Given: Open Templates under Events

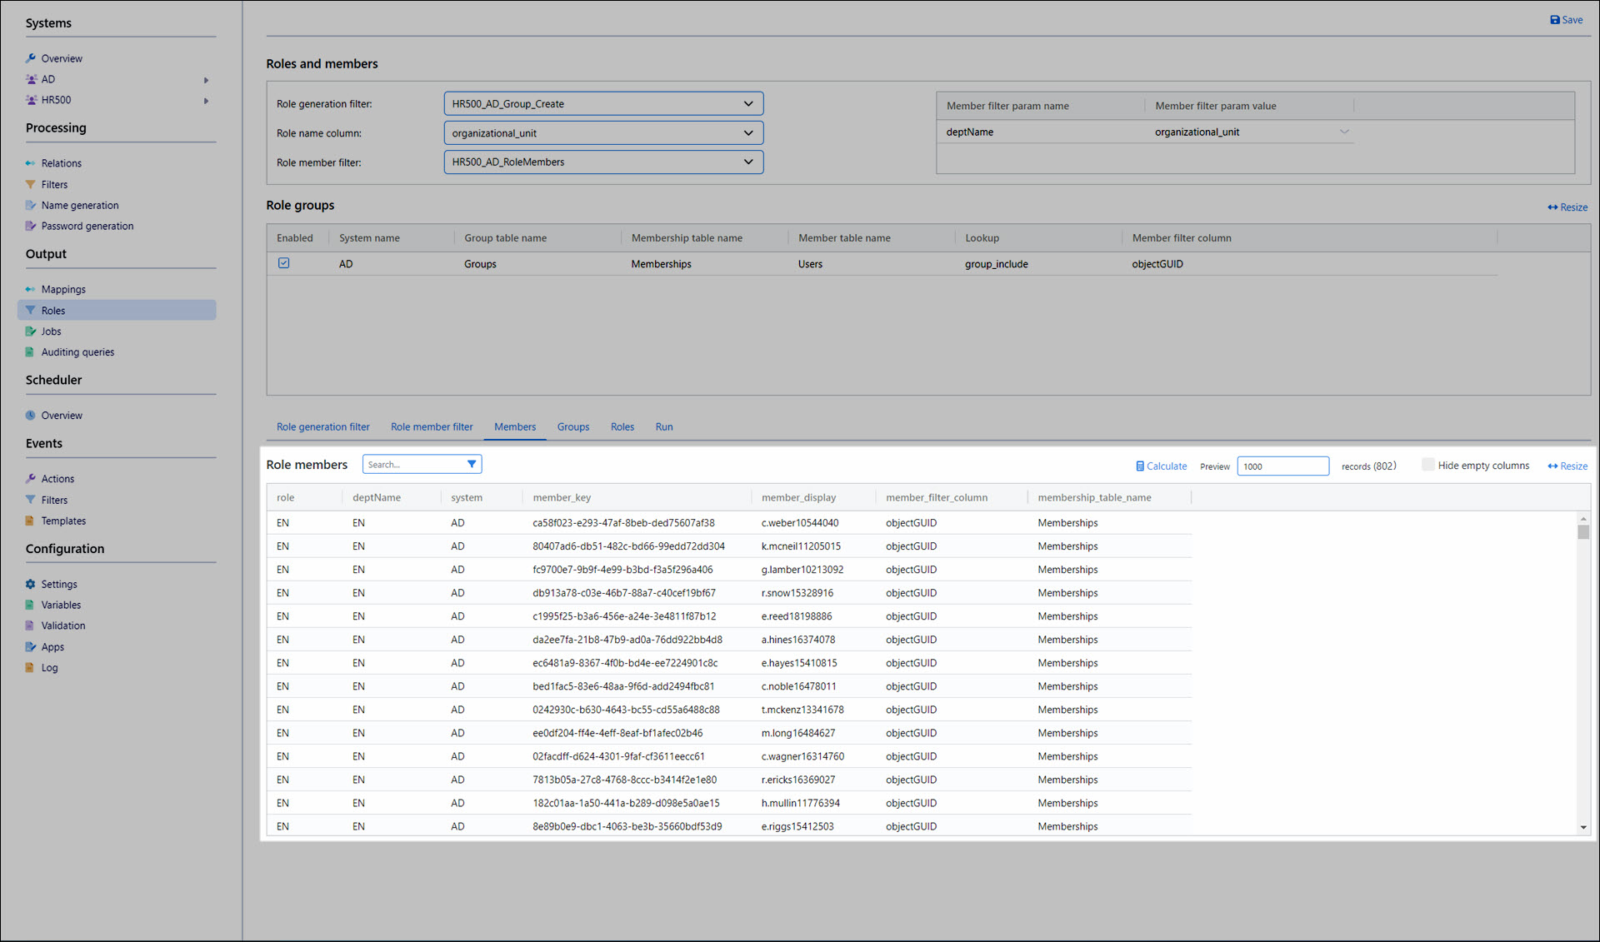Looking at the screenshot, I should [63, 521].
